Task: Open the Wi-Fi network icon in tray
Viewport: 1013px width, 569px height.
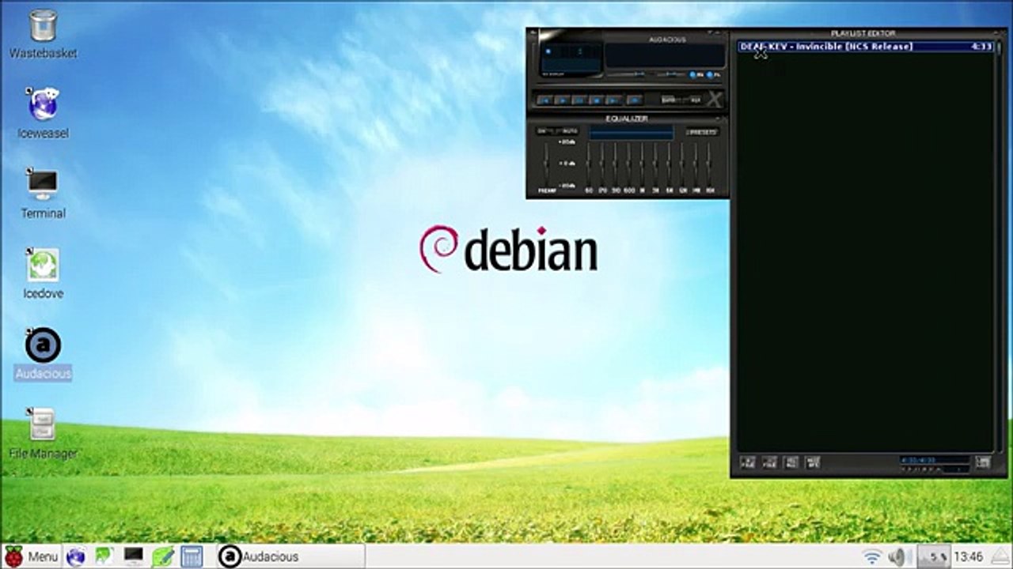Action: tap(872, 556)
